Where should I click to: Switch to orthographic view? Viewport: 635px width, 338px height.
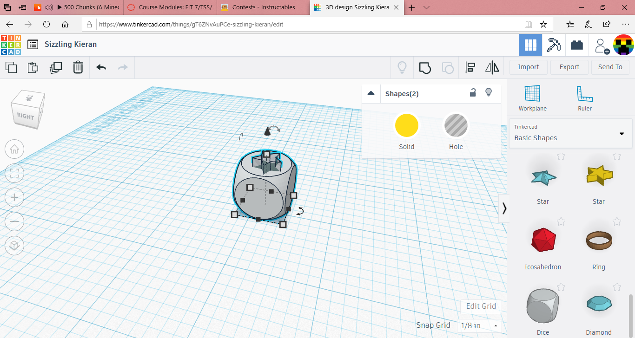[x=14, y=246]
